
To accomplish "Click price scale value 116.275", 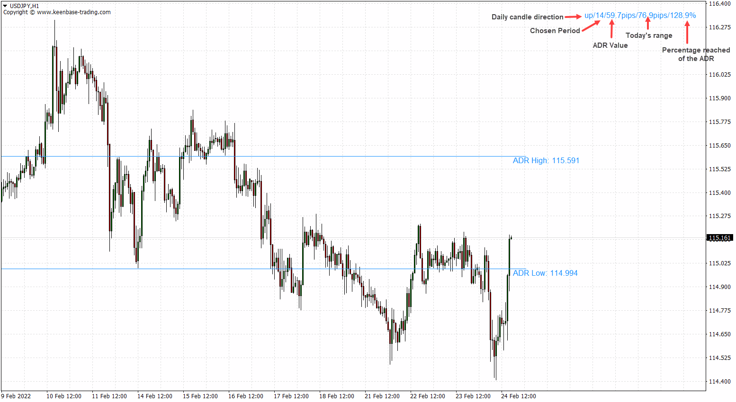I will pos(719,27).
